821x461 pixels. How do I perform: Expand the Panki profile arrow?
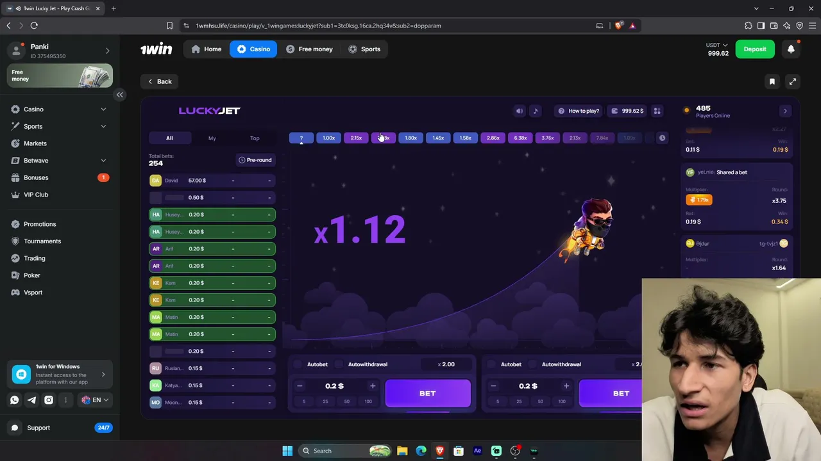click(x=107, y=51)
